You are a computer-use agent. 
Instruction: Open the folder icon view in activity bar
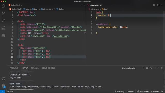(3, 36)
